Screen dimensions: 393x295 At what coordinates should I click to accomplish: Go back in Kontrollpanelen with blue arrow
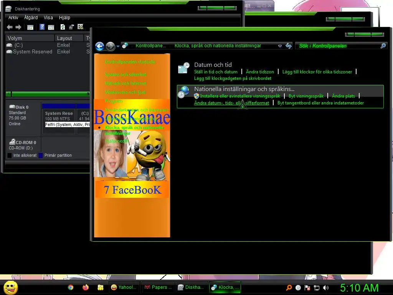click(100, 46)
